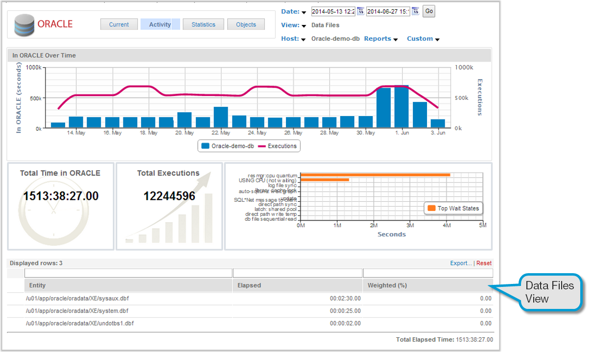Expand the View dropdown arrow

pyautogui.click(x=304, y=26)
